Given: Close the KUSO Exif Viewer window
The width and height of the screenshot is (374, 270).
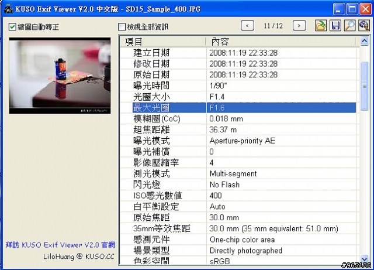Looking at the screenshot, I should click(365, 9).
